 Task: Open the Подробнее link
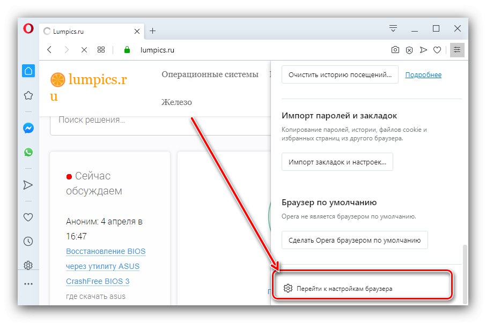423,74
